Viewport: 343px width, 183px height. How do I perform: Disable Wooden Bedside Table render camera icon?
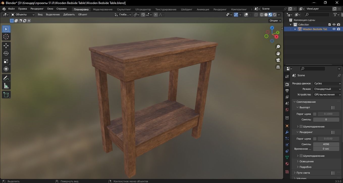click(338, 29)
